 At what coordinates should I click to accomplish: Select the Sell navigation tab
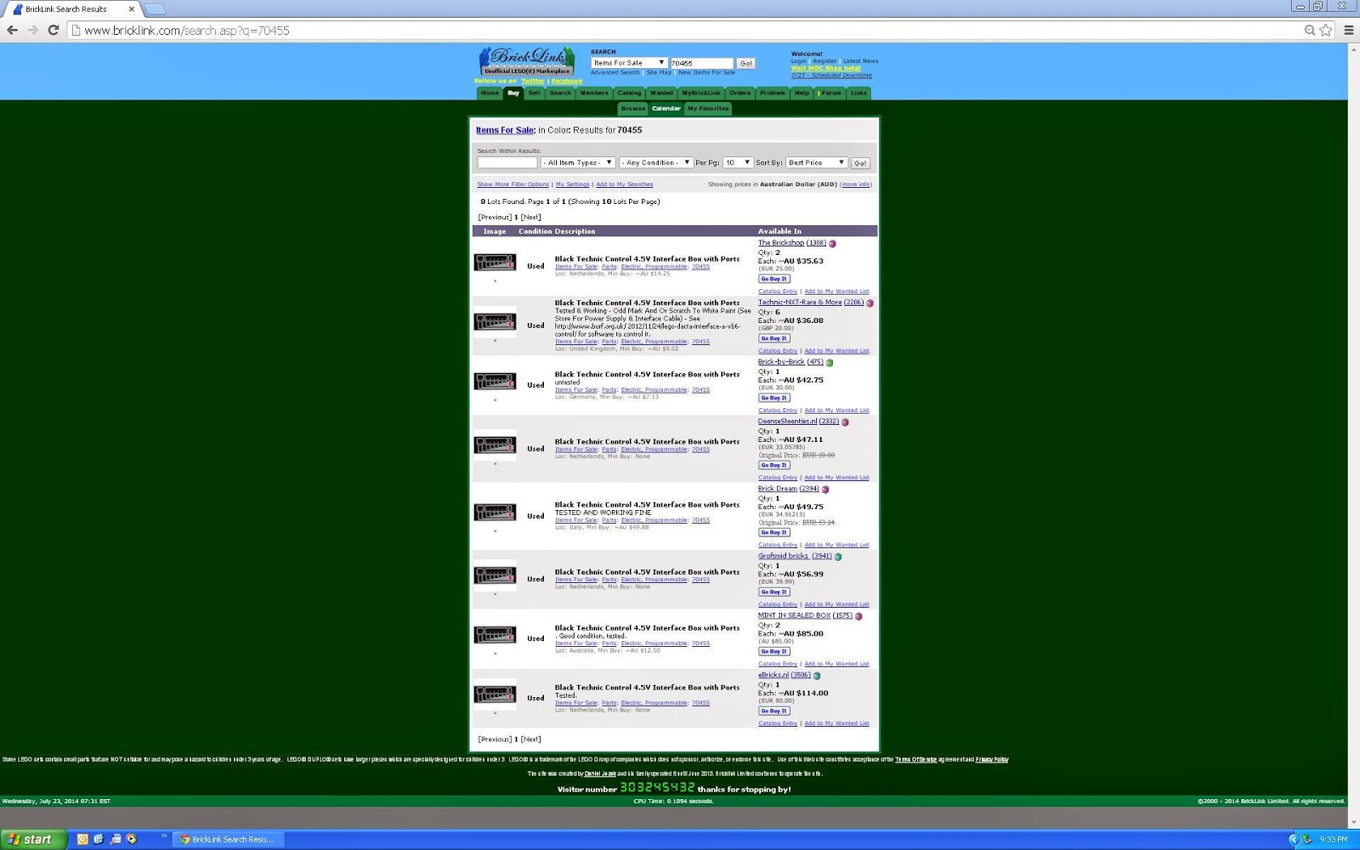534,93
